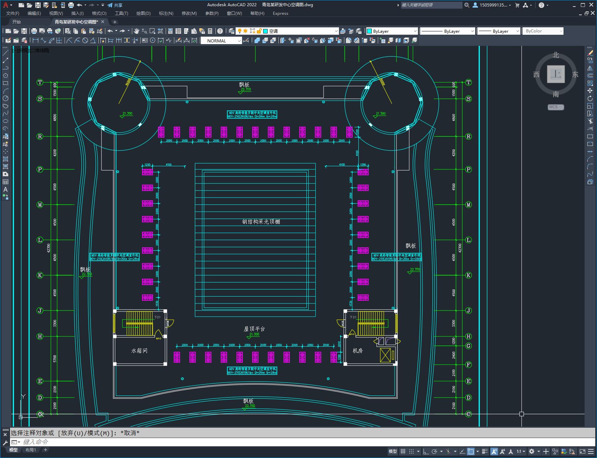597x458 pixels.
Task: Open the 空调 layer dropdown list
Action: 336,31
